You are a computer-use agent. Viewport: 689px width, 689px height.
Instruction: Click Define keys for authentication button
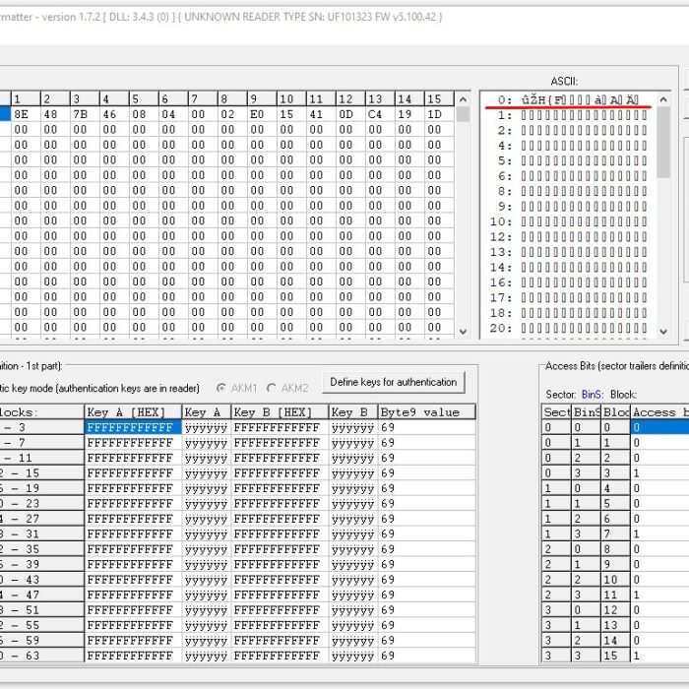pos(394,382)
